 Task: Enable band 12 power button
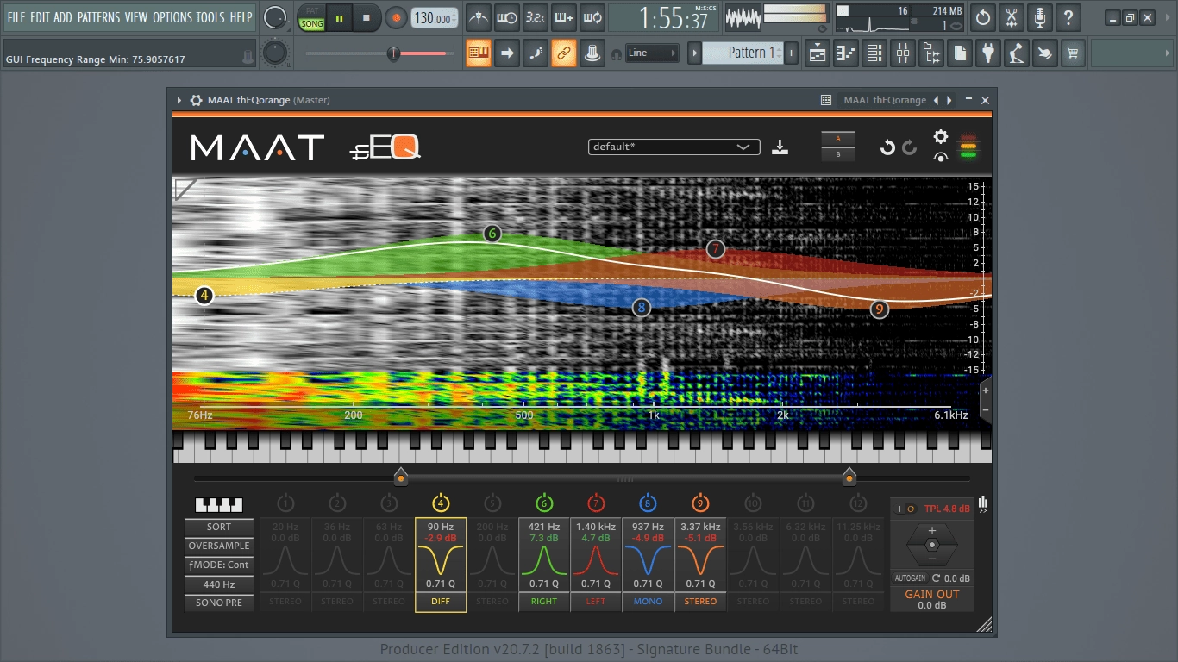click(x=857, y=503)
